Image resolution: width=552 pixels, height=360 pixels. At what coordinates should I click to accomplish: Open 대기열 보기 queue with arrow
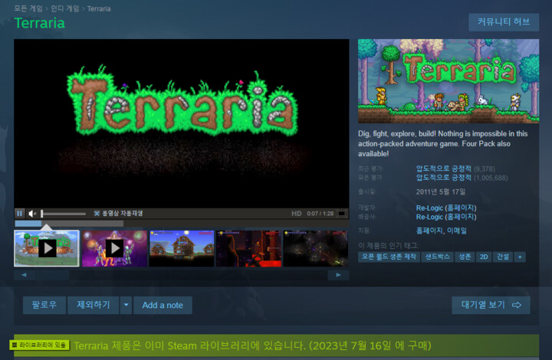pos(490,305)
